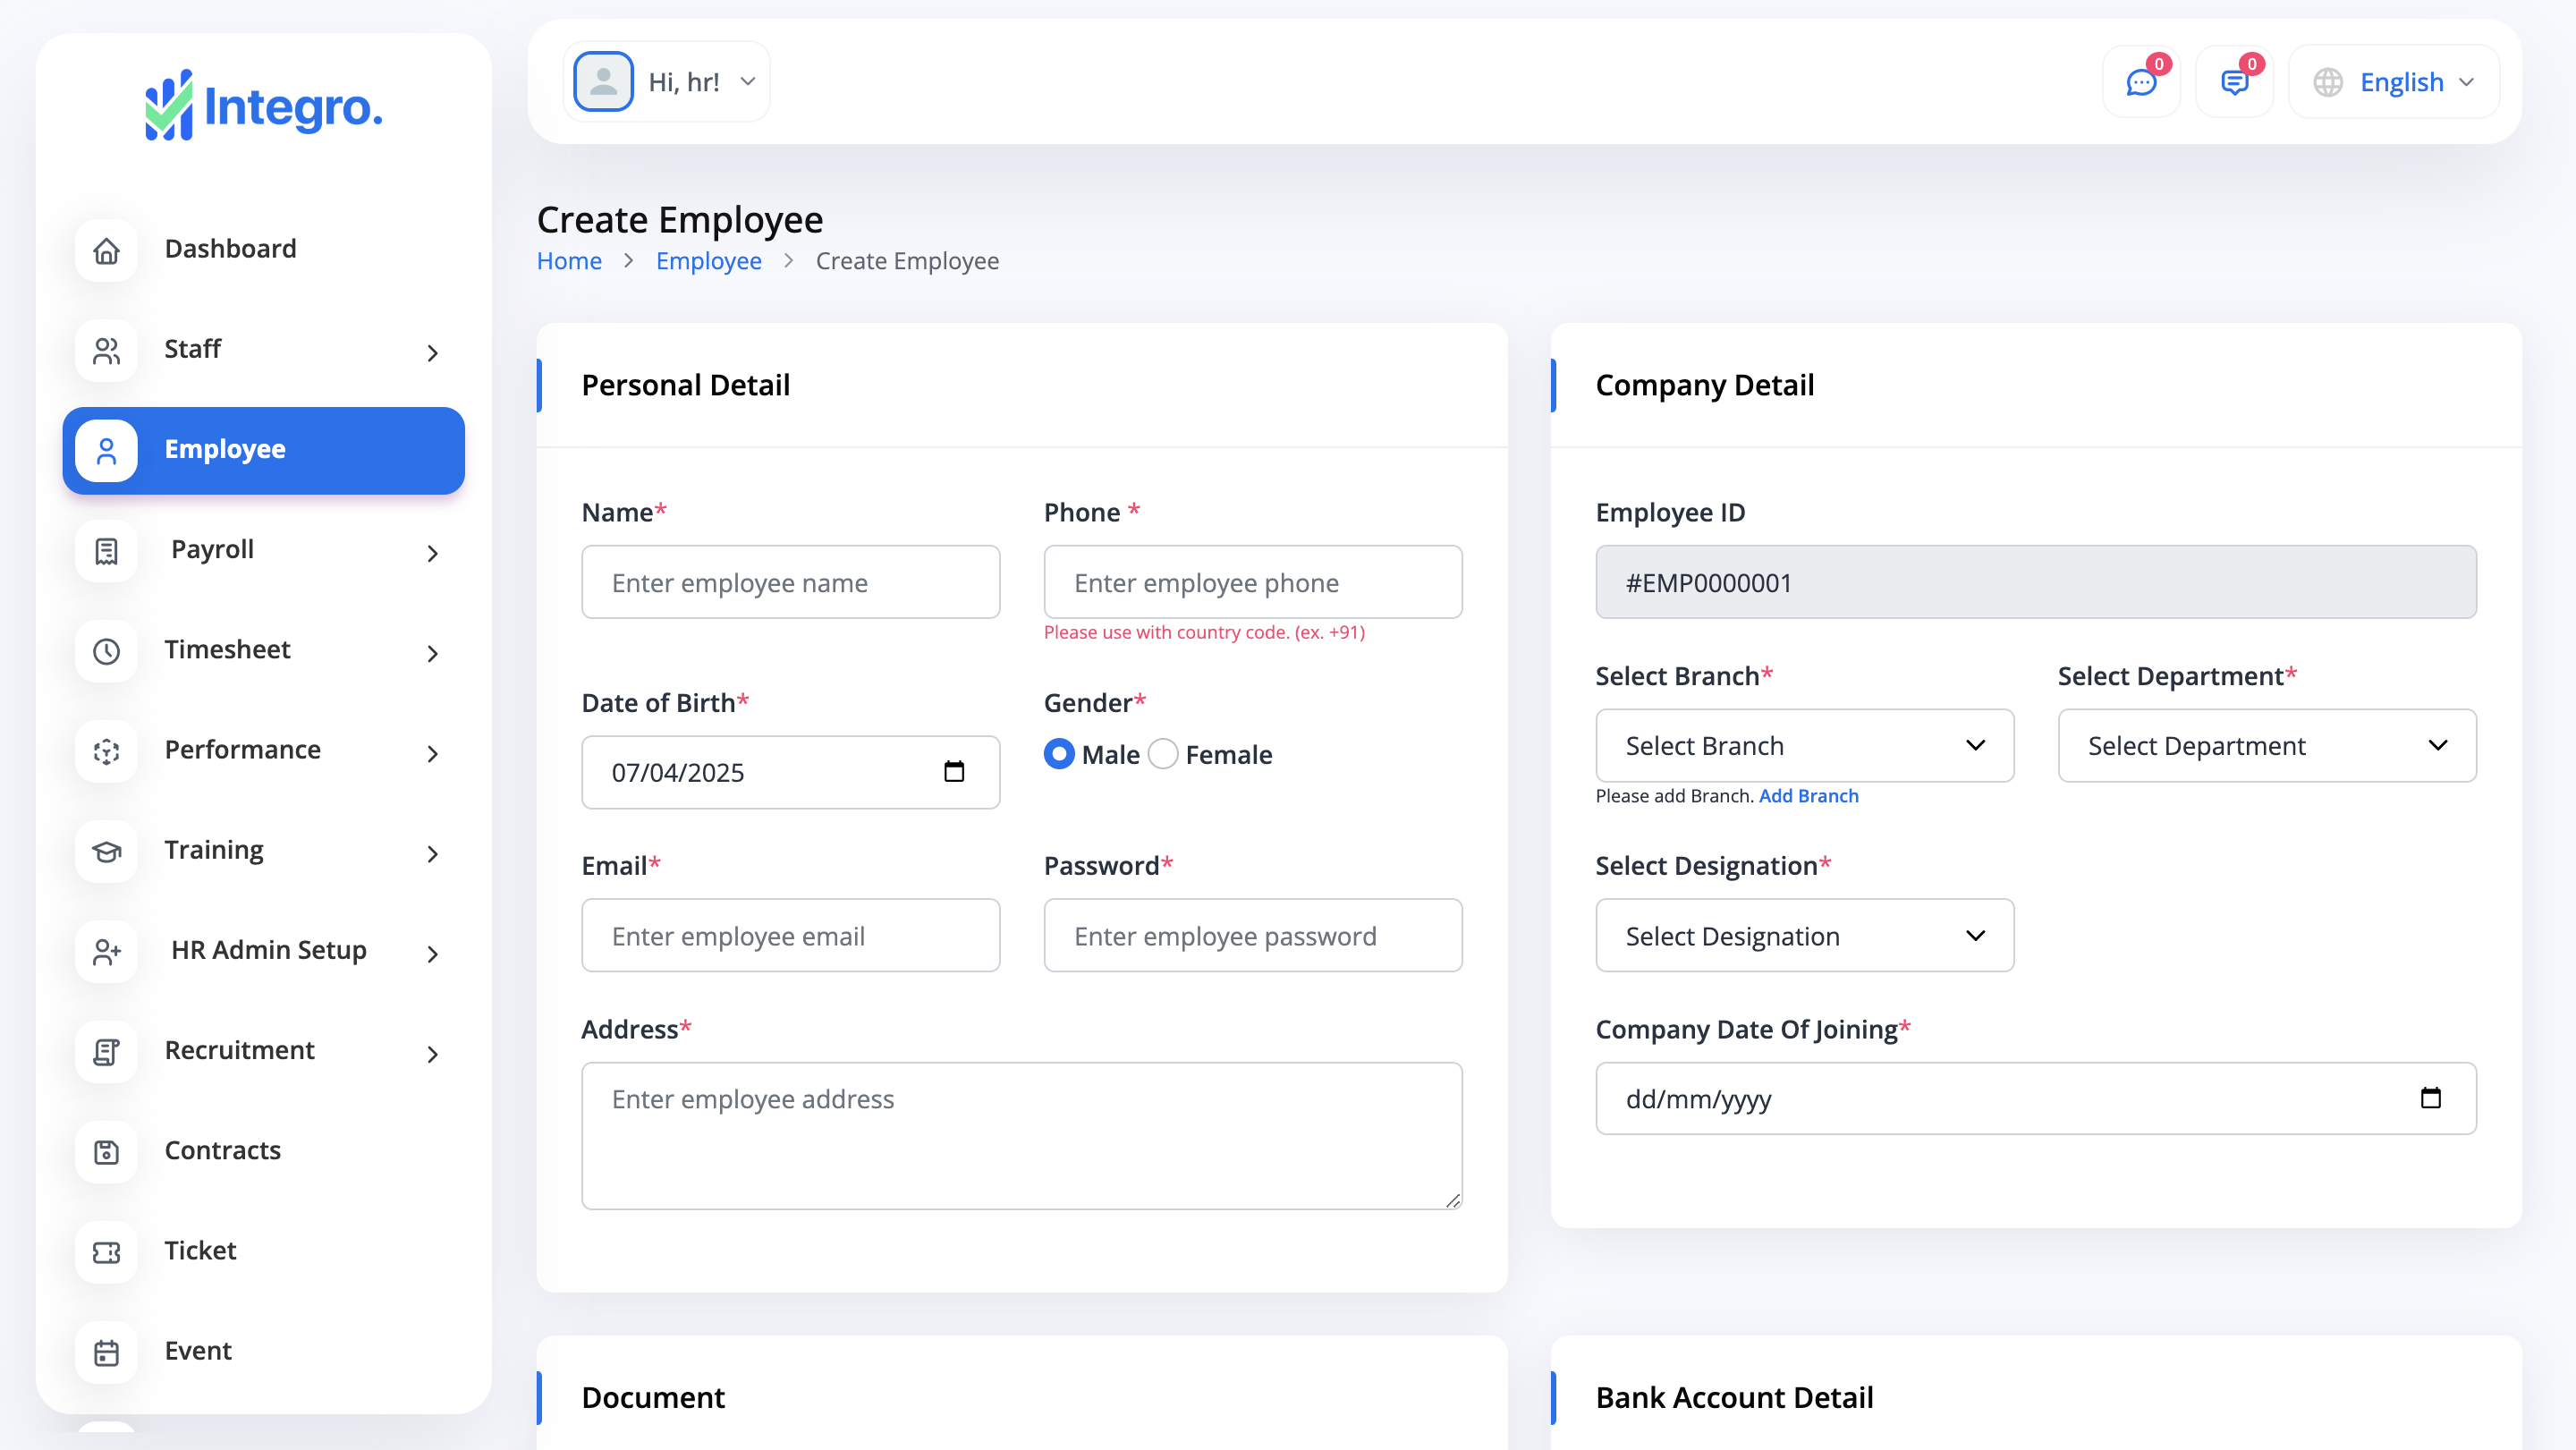The height and width of the screenshot is (1450, 2576).
Task: Open Date of Birth calendar picker icon
Action: point(954,772)
